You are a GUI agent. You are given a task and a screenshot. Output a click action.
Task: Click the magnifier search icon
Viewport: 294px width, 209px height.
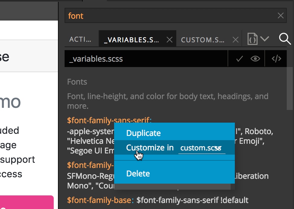[285, 39]
